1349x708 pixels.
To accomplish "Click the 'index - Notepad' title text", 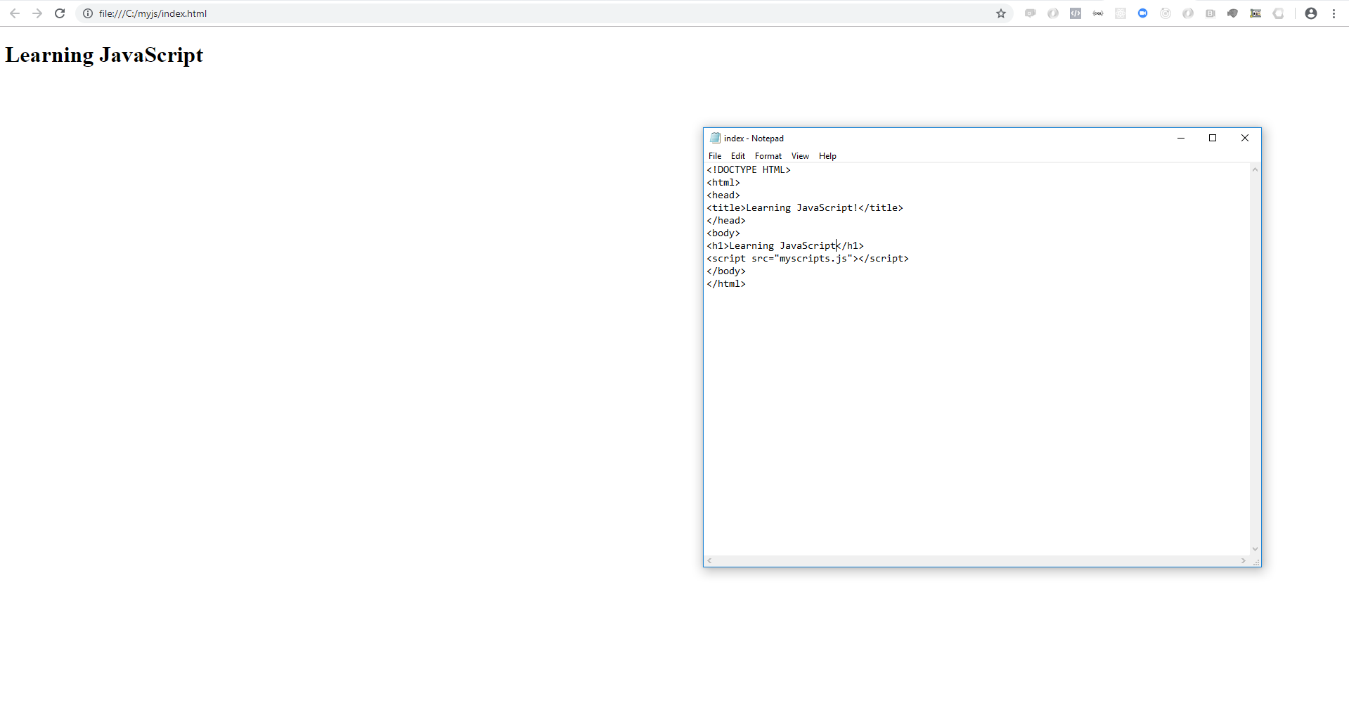I will pyautogui.click(x=754, y=139).
